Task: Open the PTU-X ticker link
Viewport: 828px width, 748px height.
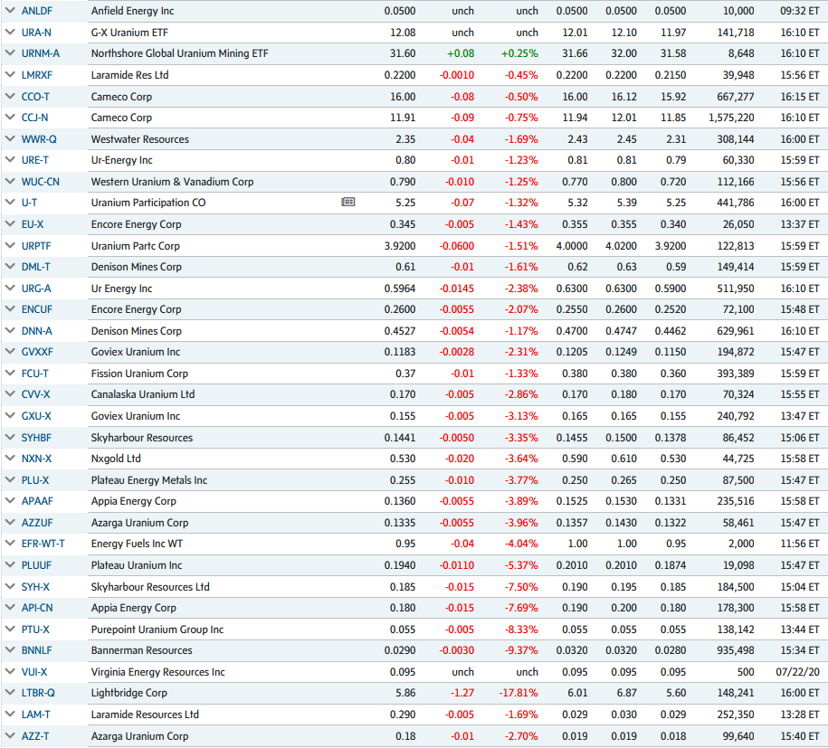Action: (x=35, y=630)
